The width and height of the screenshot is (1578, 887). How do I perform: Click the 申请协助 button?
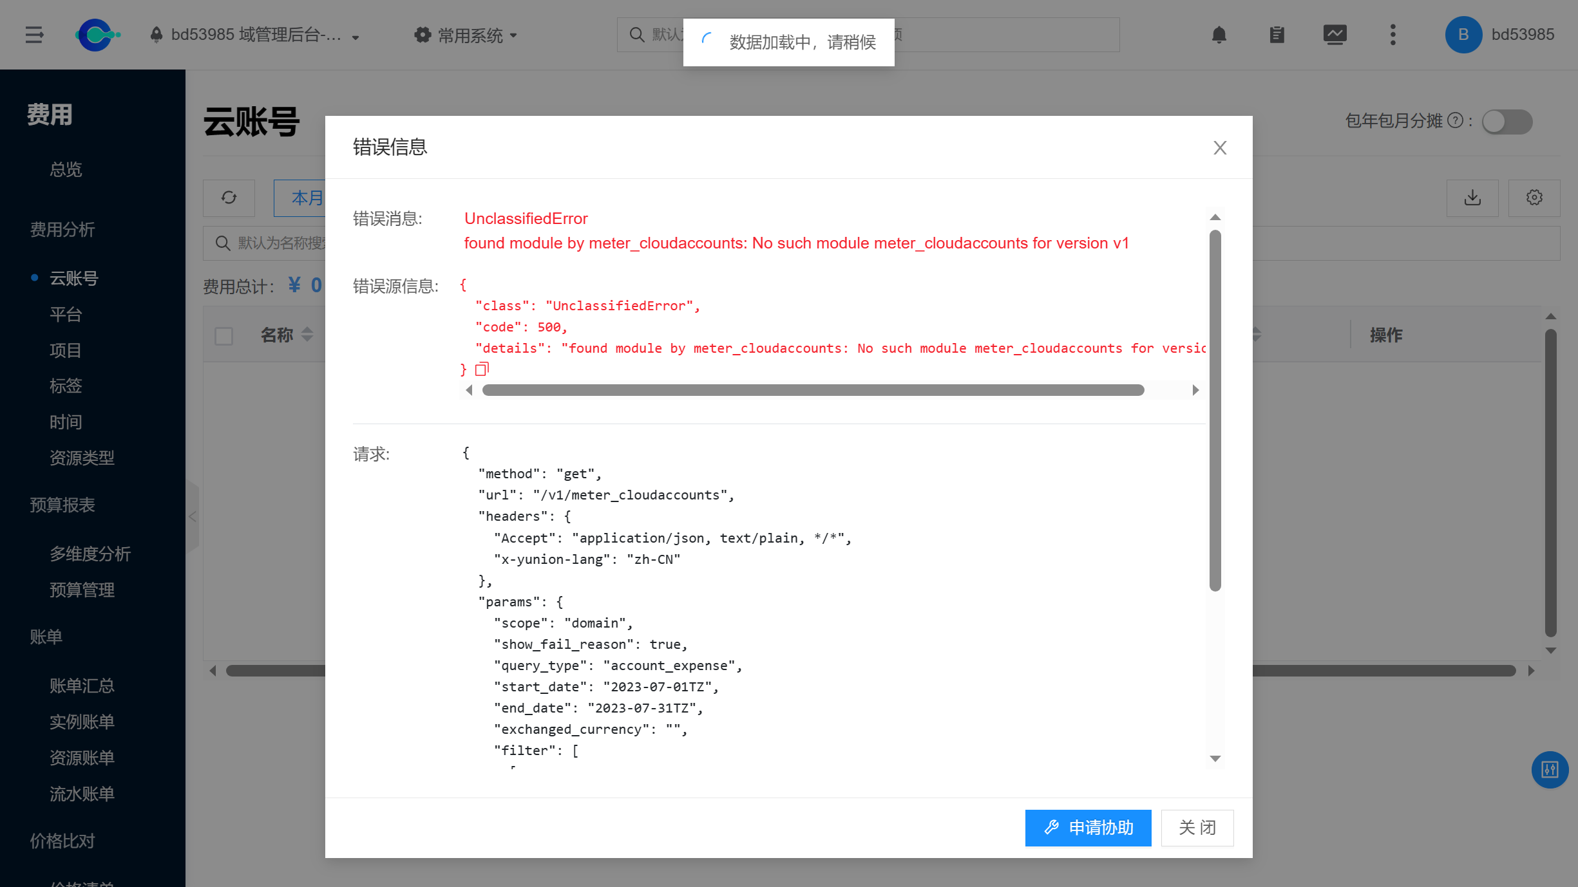[1088, 828]
